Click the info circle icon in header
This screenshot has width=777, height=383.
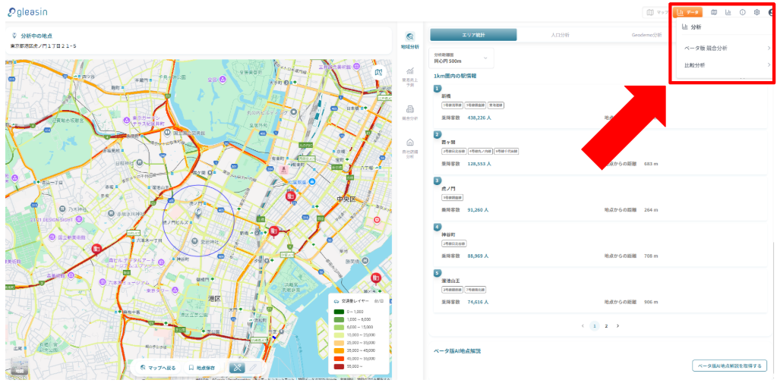(742, 12)
